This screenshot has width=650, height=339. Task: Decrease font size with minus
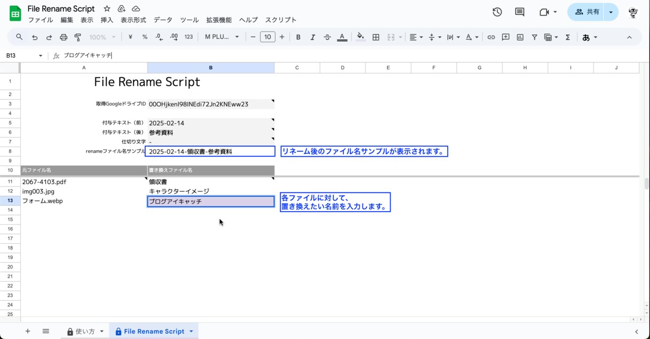254,37
